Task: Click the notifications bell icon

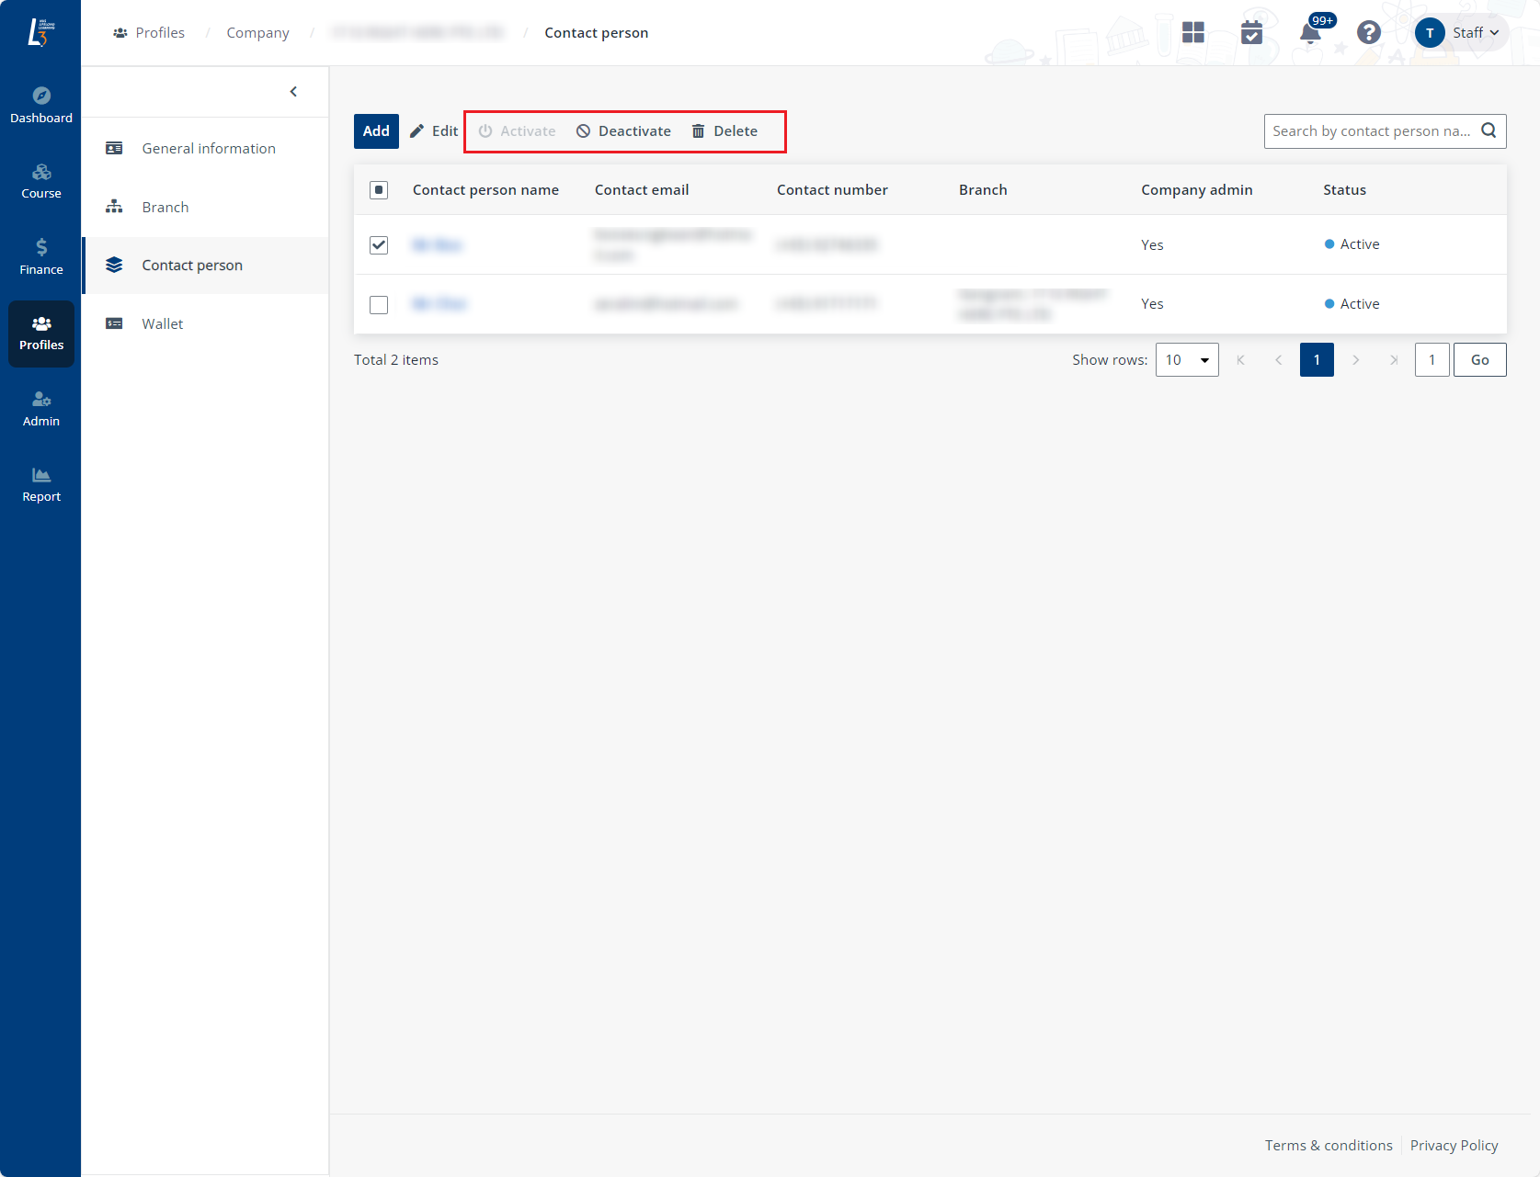Action: [x=1310, y=34]
